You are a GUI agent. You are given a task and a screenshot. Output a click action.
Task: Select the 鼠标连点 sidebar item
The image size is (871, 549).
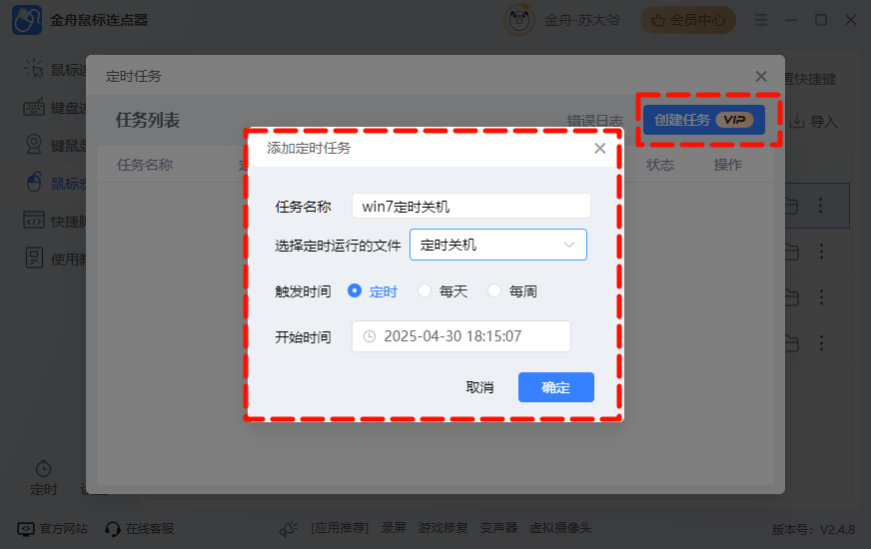(54, 70)
